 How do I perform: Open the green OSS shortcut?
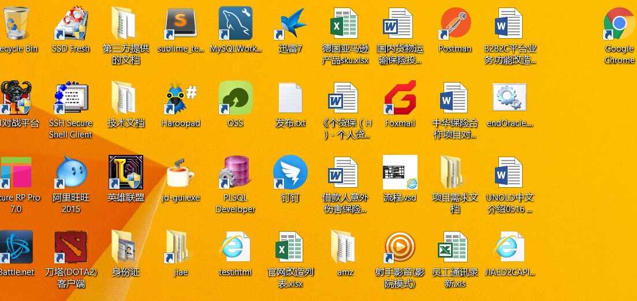click(236, 98)
